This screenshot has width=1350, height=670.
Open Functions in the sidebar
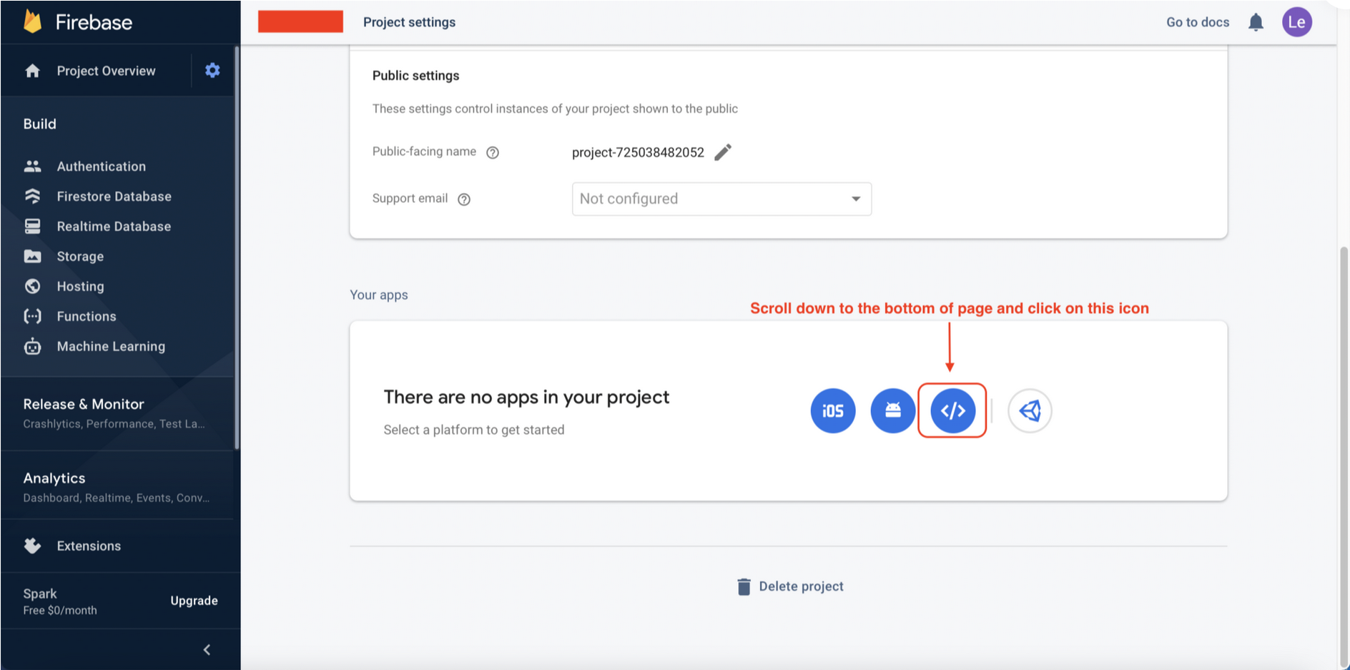click(87, 316)
